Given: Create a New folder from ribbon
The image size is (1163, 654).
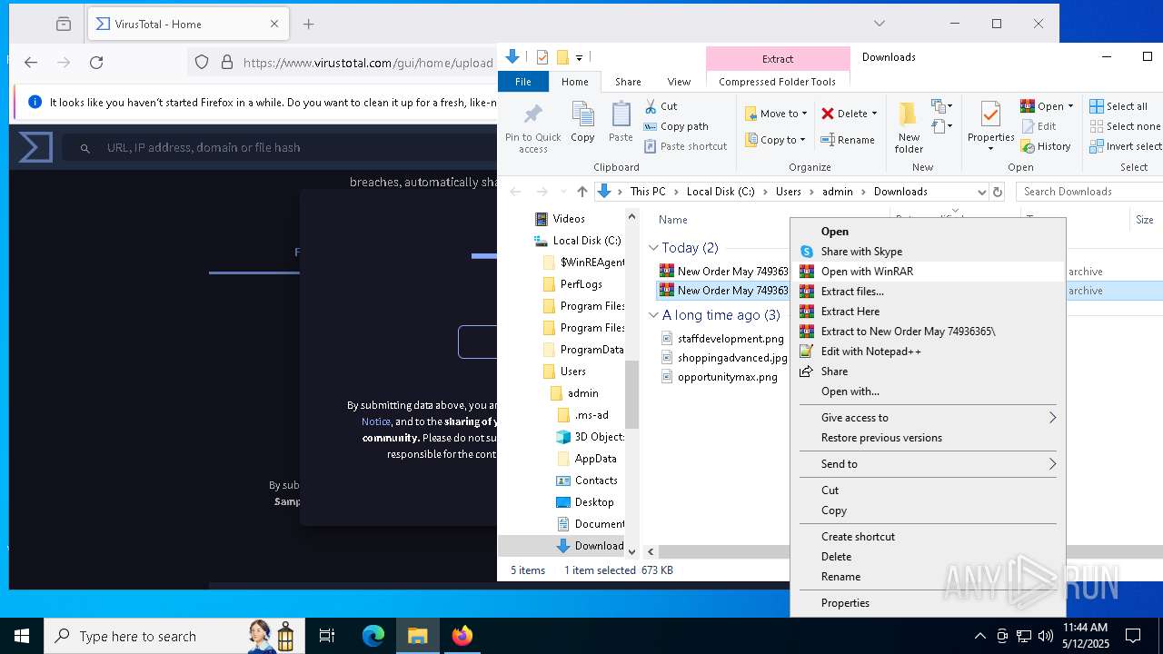Looking at the screenshot, I should point(909,127).
